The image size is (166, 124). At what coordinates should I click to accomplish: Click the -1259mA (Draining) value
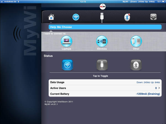[x=148, y=94]
